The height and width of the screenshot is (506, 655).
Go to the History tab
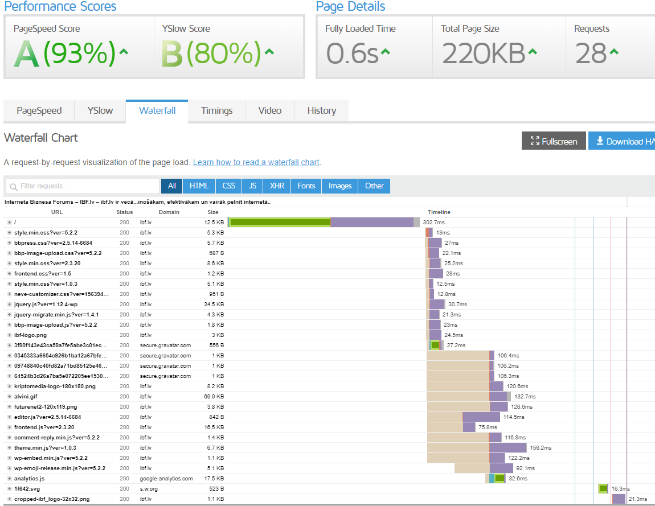point(321,111)
